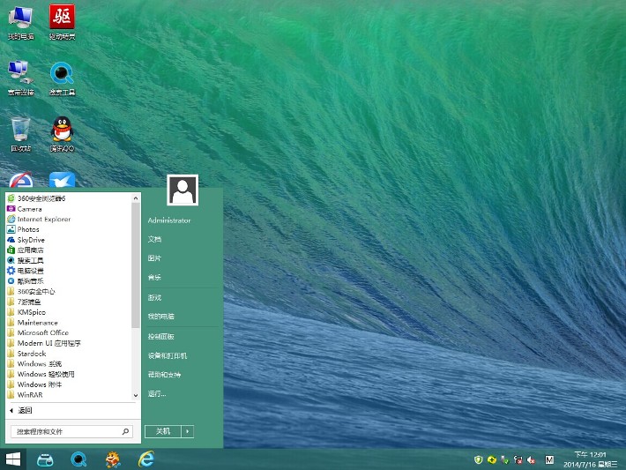626x470 pixels.
Task: Click the 搜索程序和文件 search box
Action: 66,431
